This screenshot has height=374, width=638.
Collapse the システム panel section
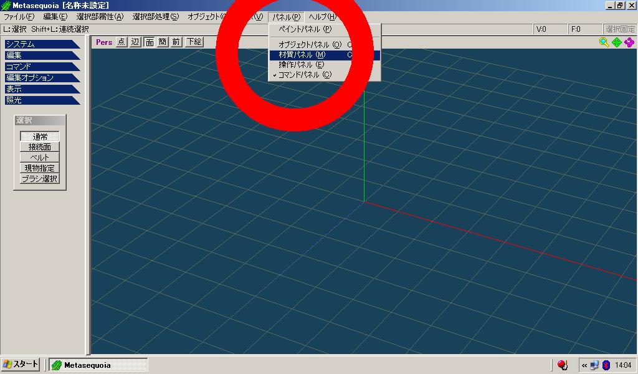pyautogui.click(x=42, y=44)
